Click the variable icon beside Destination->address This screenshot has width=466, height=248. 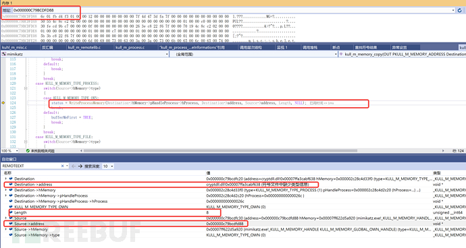tap(11, 185)
